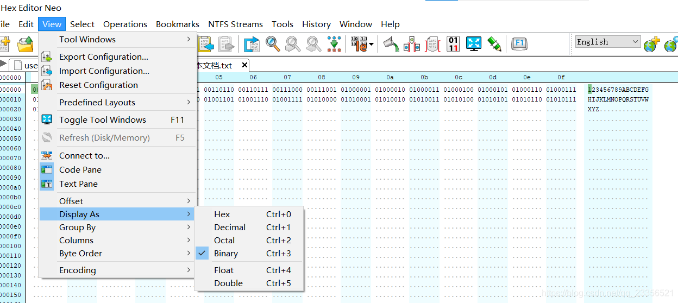Image resolution: width=678 pixels, height=303 pixels.
Task: Click the 0f column header
Action: [x=561, y=77]
